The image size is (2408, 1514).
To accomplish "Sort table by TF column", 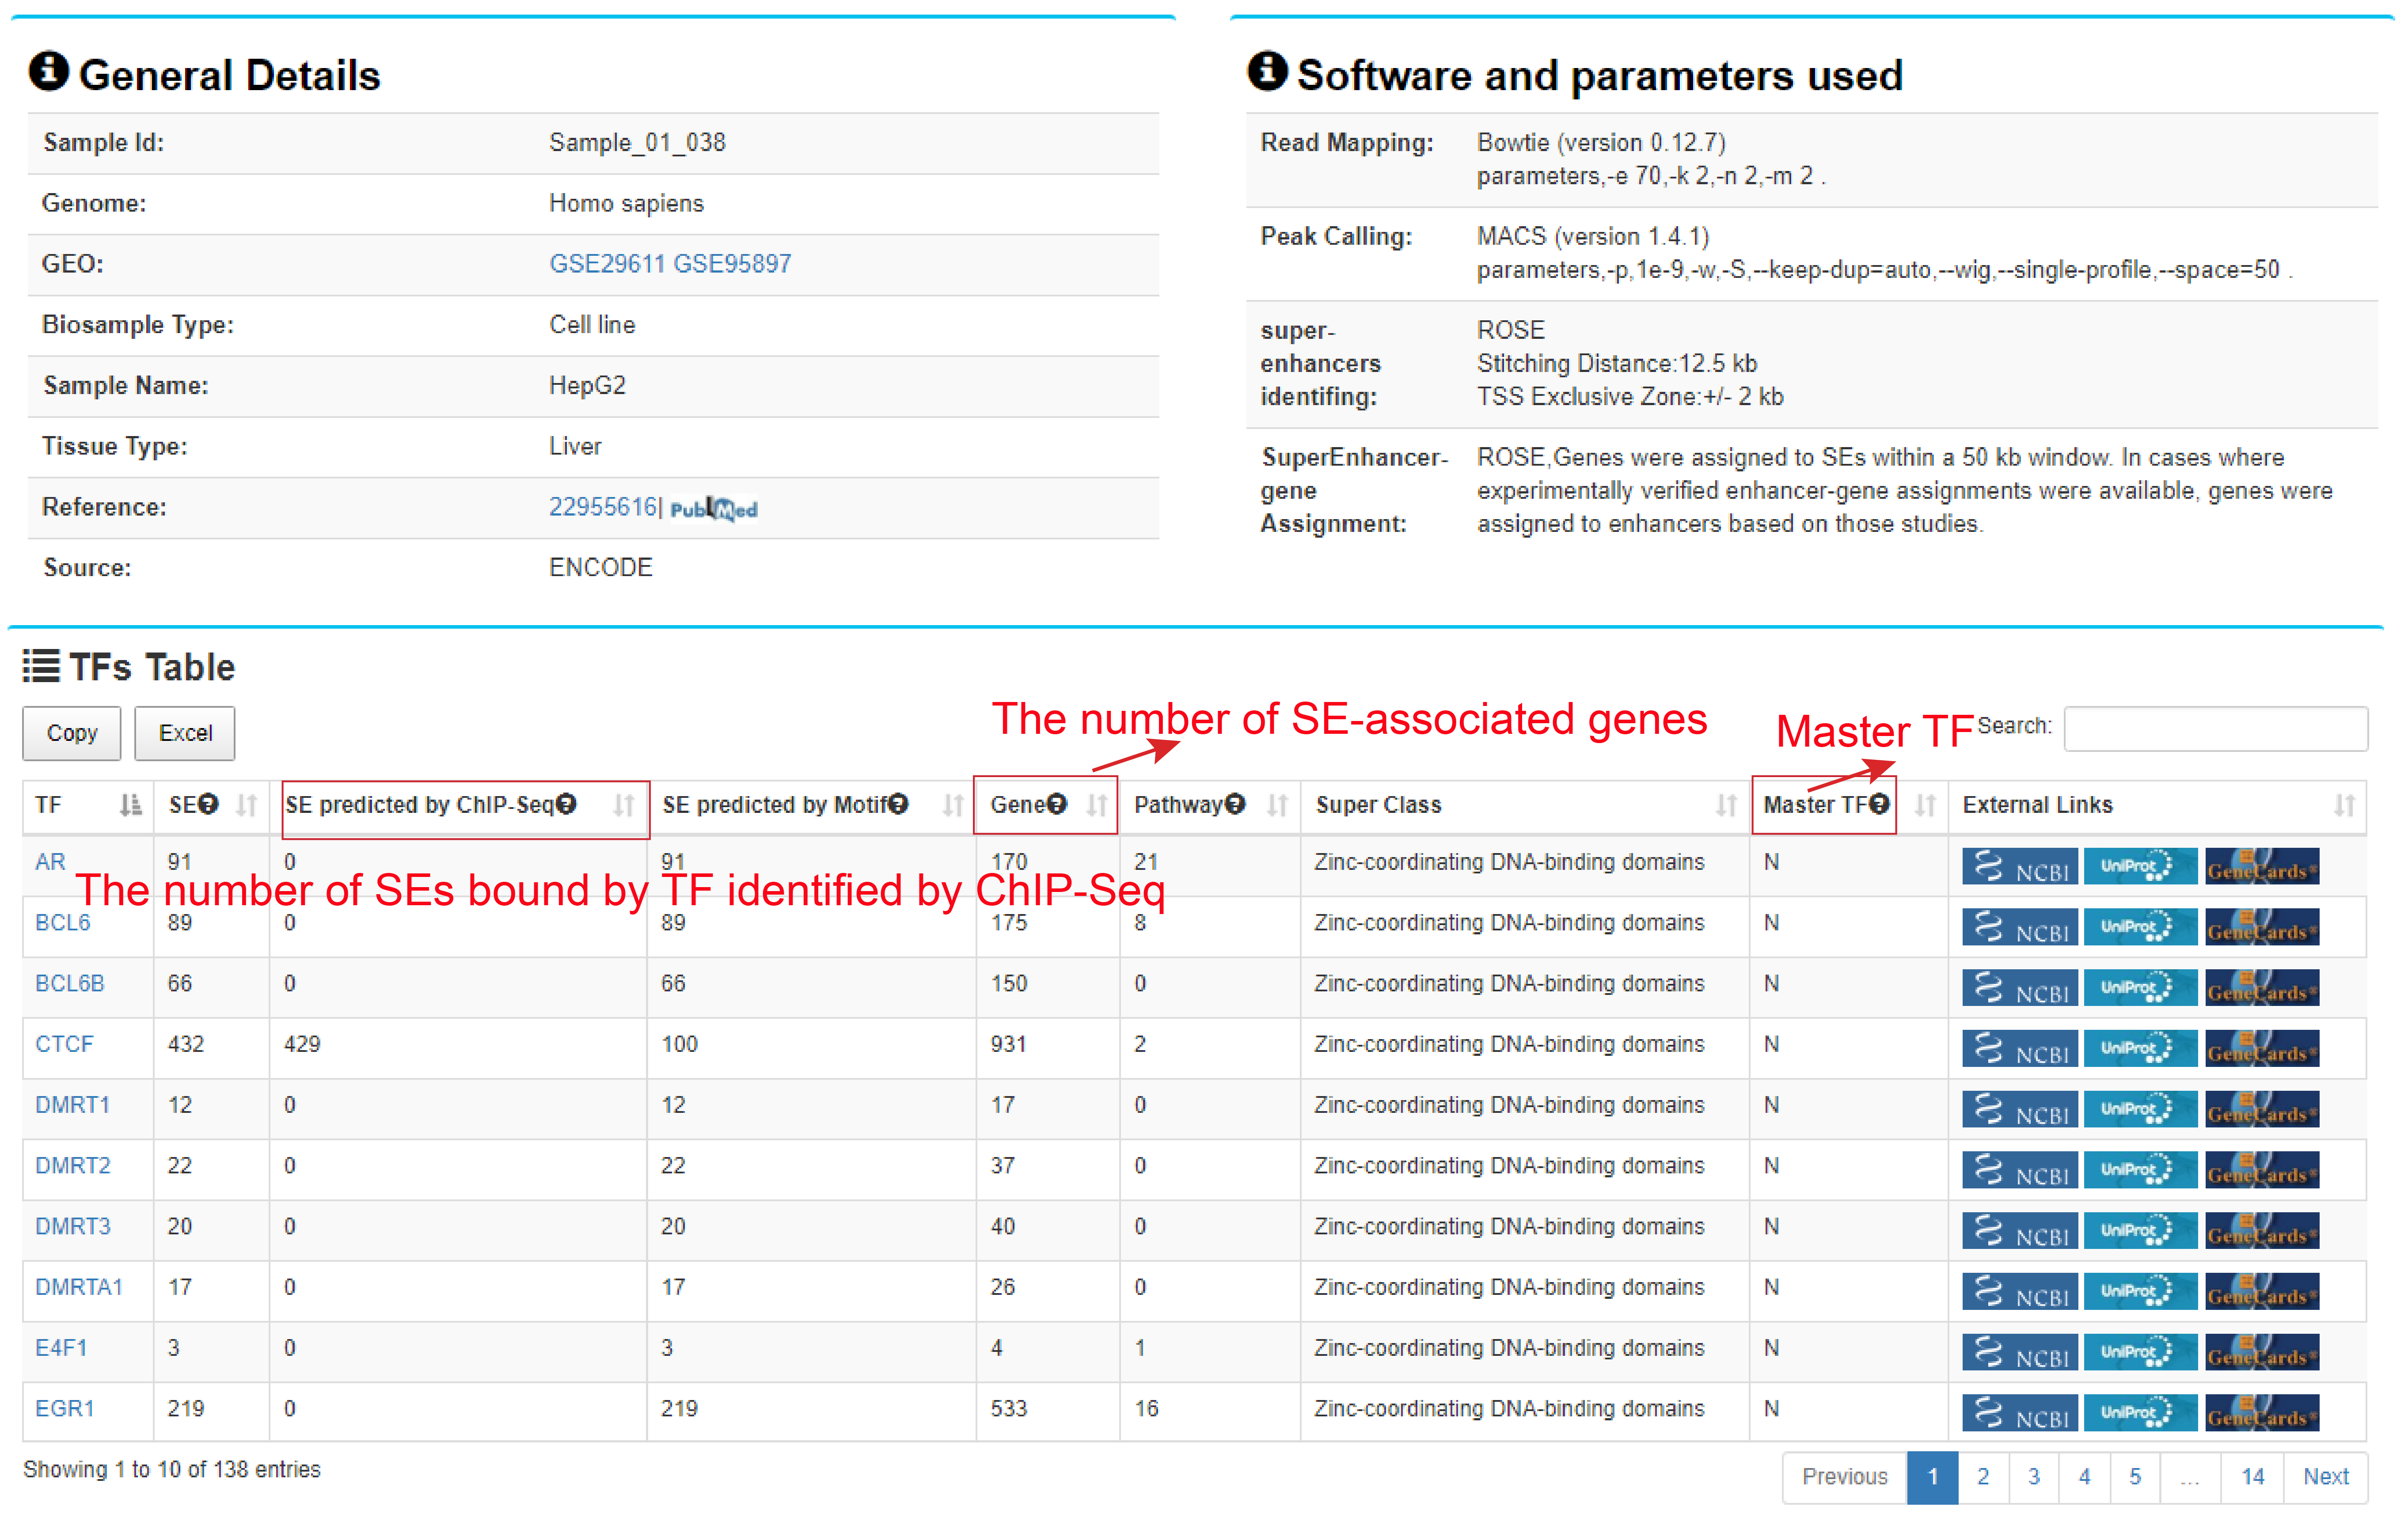I will 130,805.
